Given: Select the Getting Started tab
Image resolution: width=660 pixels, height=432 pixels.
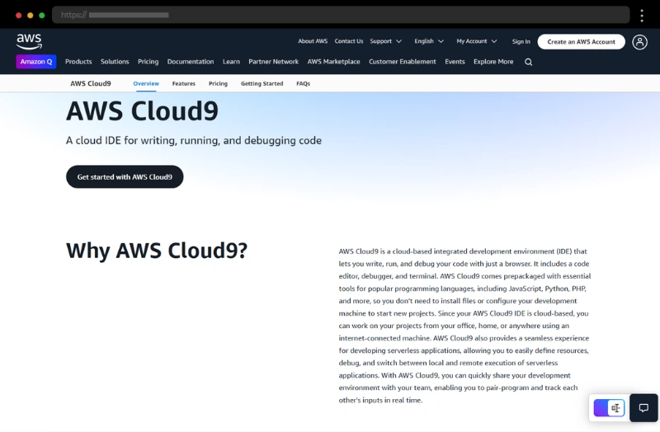Looking at the screenshot, I should [262, 83].
